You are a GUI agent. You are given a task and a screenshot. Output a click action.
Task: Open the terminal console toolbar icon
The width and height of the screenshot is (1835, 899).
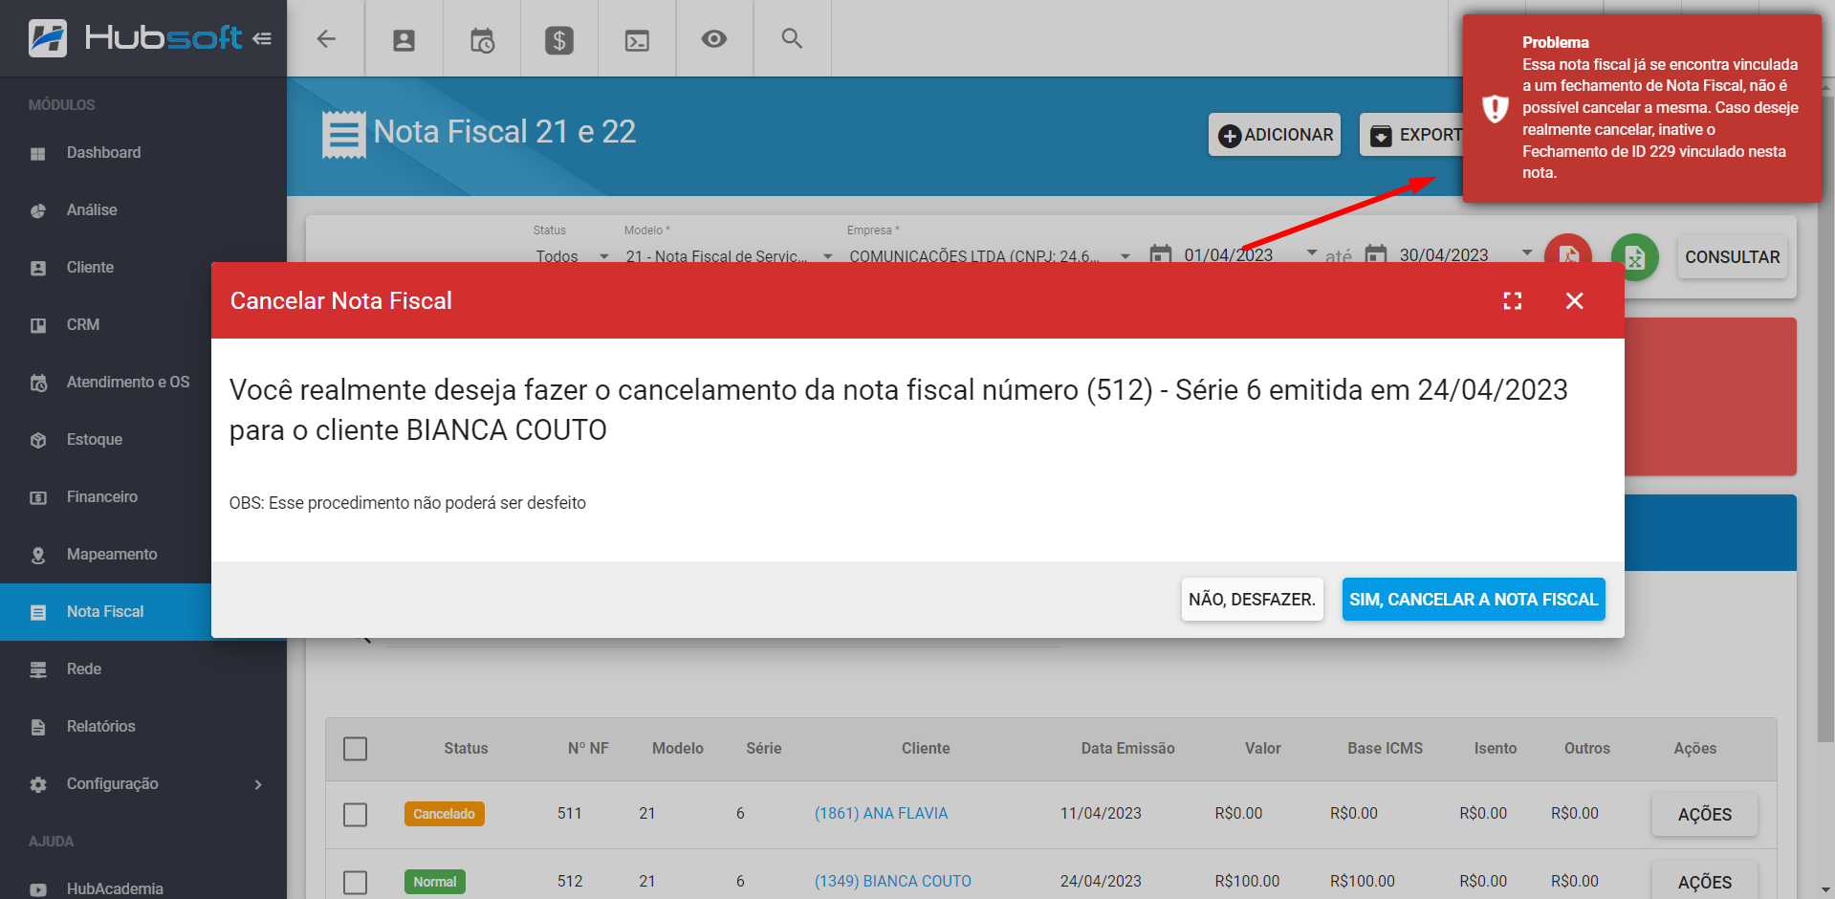point(637,39)
